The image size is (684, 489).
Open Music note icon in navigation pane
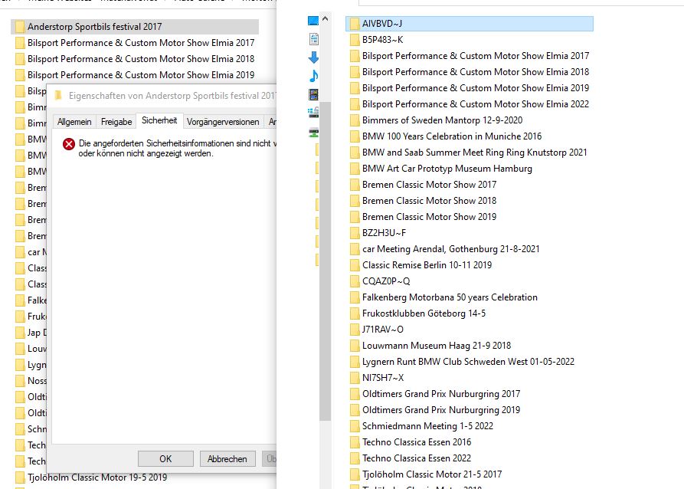(x=313, y=76)
